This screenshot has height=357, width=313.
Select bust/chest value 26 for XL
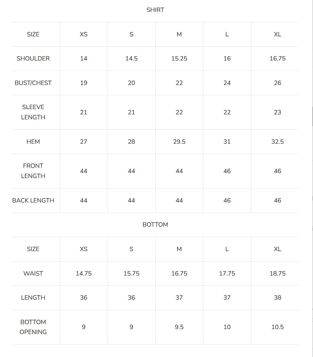click(277, 83)
